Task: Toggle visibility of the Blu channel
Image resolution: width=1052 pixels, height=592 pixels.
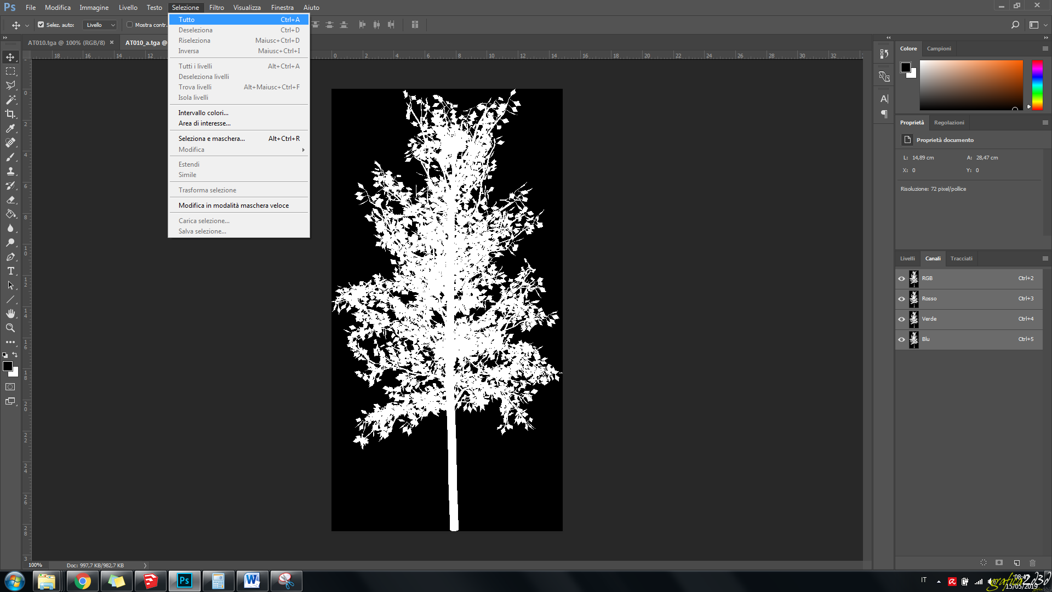Action: tap(901, 339)
